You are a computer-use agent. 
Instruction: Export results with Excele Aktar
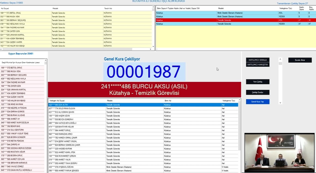(300, 60)
